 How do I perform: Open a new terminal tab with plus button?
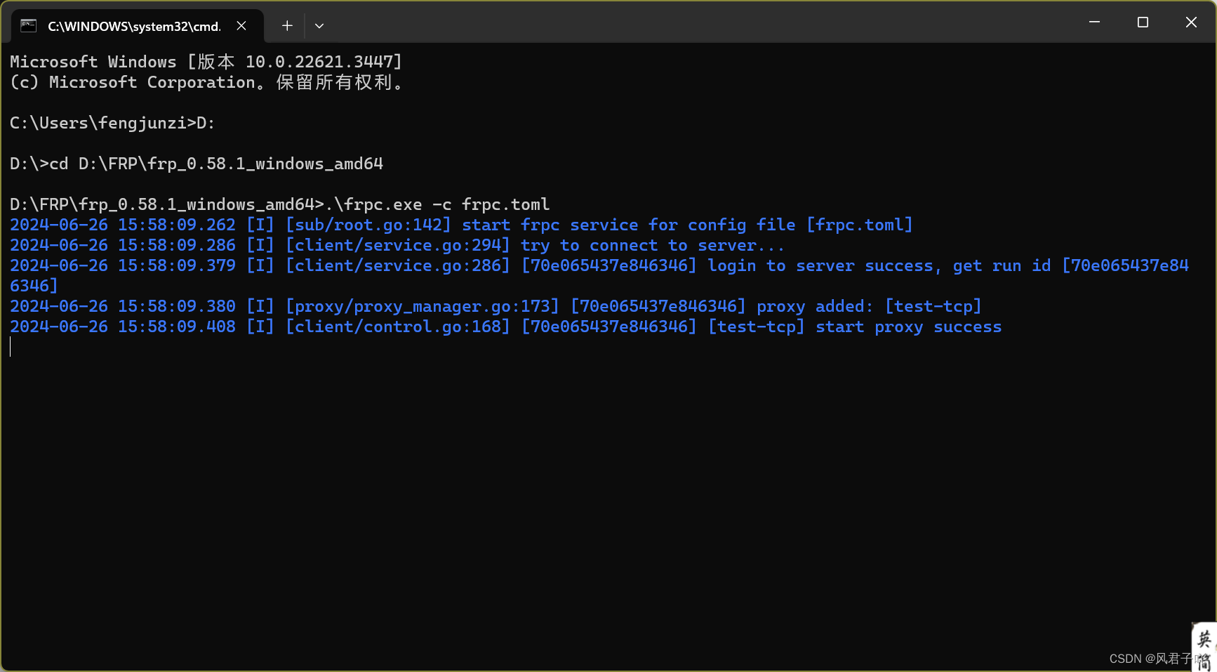287,25
